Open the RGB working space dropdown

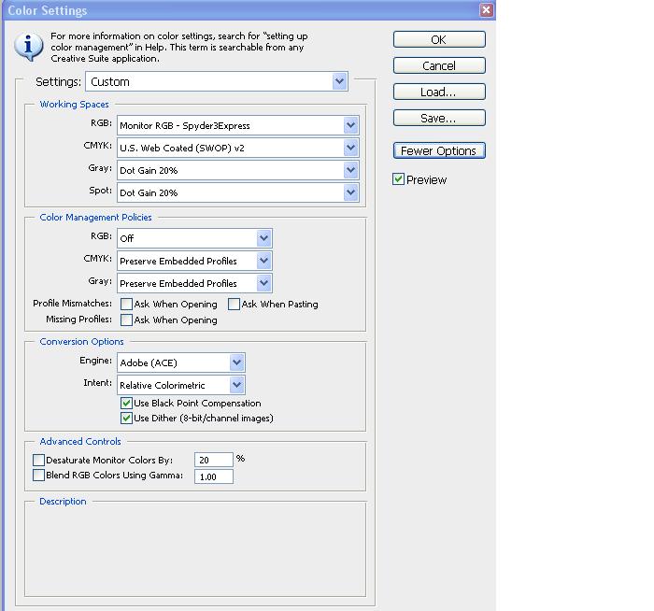tap(350, 125)
